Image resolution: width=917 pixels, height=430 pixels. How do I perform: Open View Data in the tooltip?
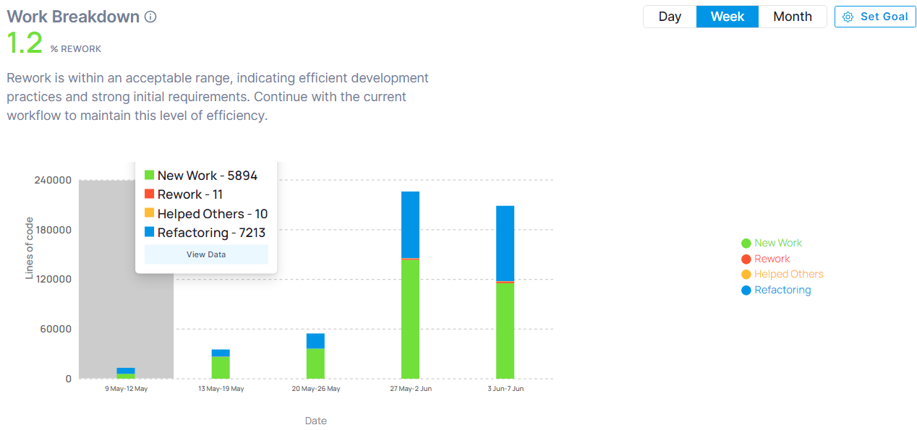(206, 254)
